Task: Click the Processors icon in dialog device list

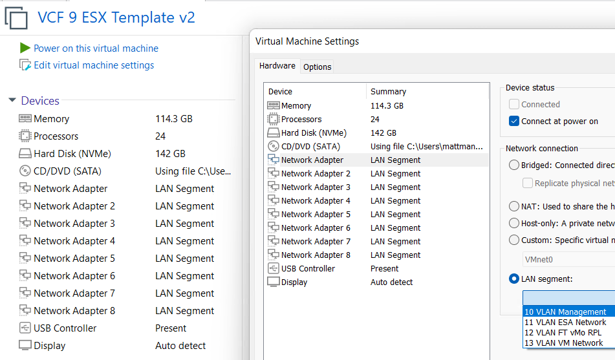Action: [x=273, y=119]
